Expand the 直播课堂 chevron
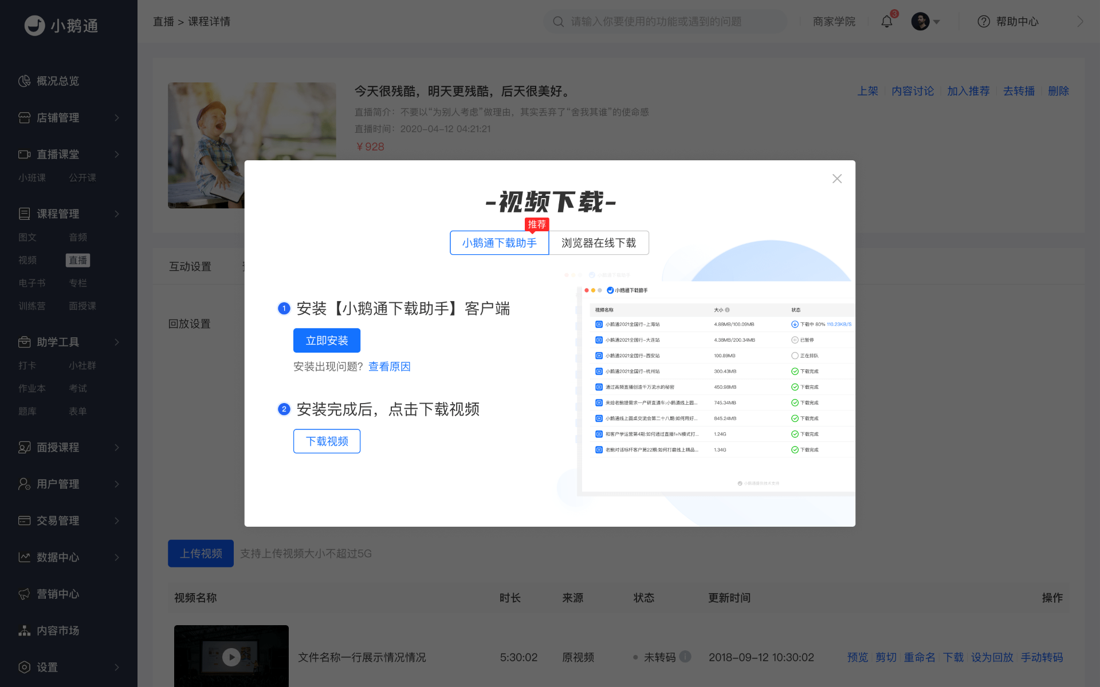This screenshot has height=687, width=1100. pyautogui.click(x=117, y=154)
